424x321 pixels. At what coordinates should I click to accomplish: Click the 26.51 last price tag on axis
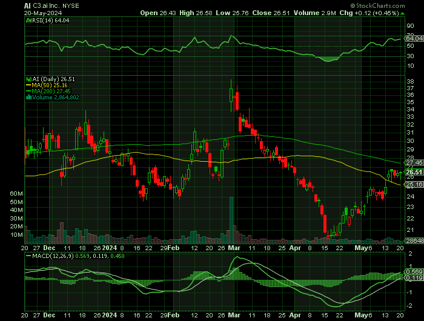tap(414, 172)
